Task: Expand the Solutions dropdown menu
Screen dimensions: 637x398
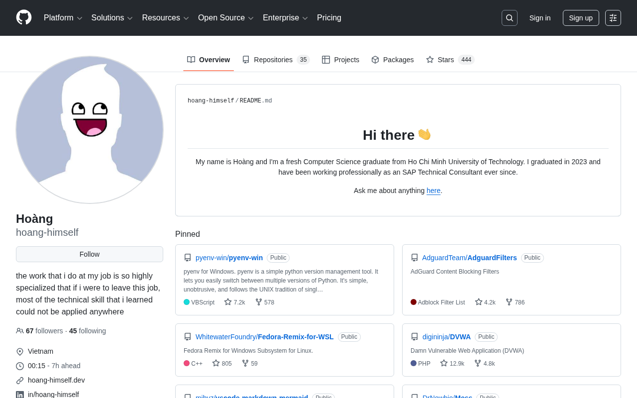Action: (112, 18)
